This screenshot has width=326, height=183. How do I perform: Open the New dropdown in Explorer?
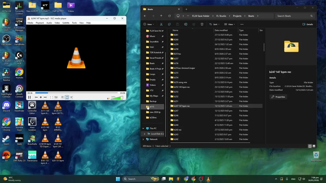149,24
